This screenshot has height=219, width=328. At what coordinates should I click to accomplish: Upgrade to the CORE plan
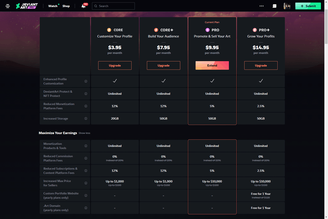pyautogui.click(x=115, y=65)
